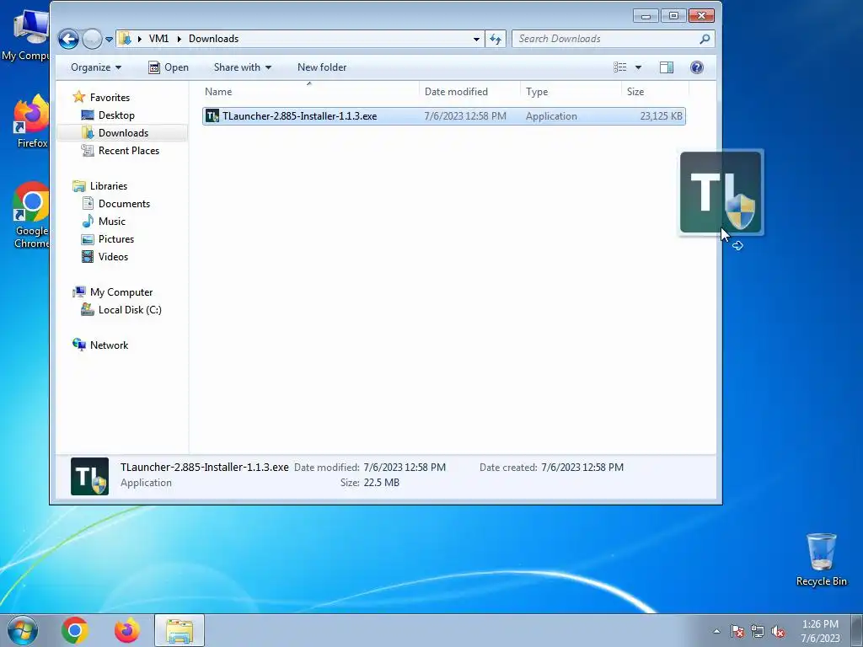Screen dimensions: 863x647
Task: Open the Organize menu
Action: 96,67
